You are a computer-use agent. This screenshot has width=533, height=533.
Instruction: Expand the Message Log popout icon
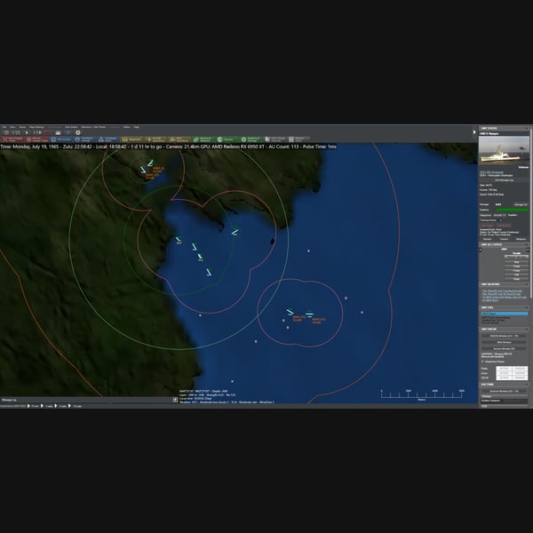click(175, 400)
